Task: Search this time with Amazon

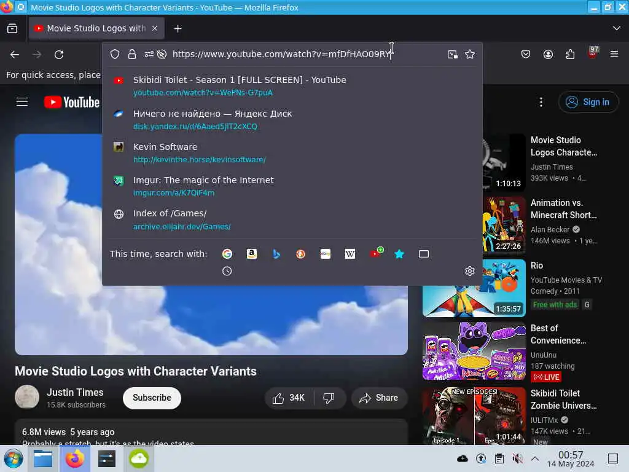Action: coord(251,254)
